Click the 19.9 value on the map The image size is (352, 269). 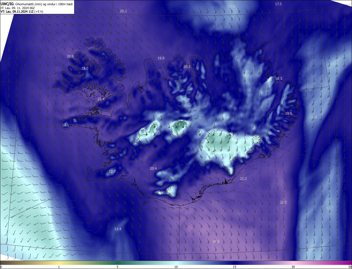pyautogui.click(x=161, y=58)
